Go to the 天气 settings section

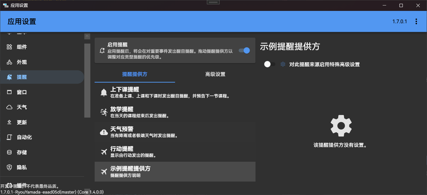22,107
